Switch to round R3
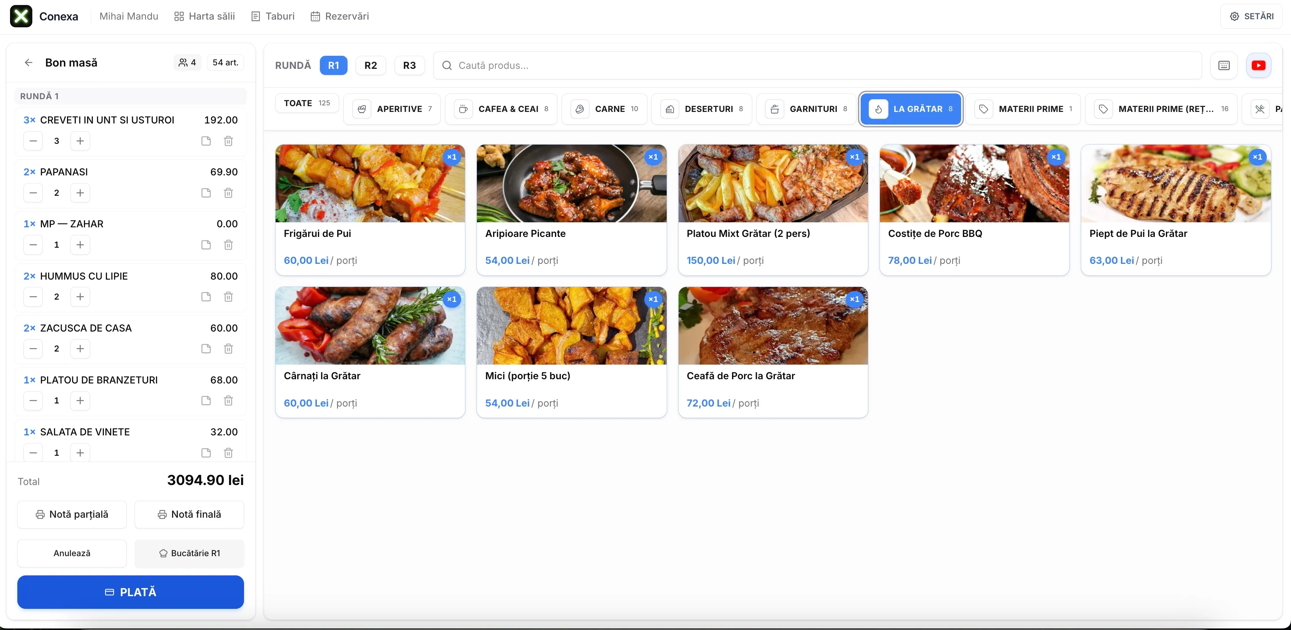The height and width of the screenshot is (630, 1291). tap(410, 66)
